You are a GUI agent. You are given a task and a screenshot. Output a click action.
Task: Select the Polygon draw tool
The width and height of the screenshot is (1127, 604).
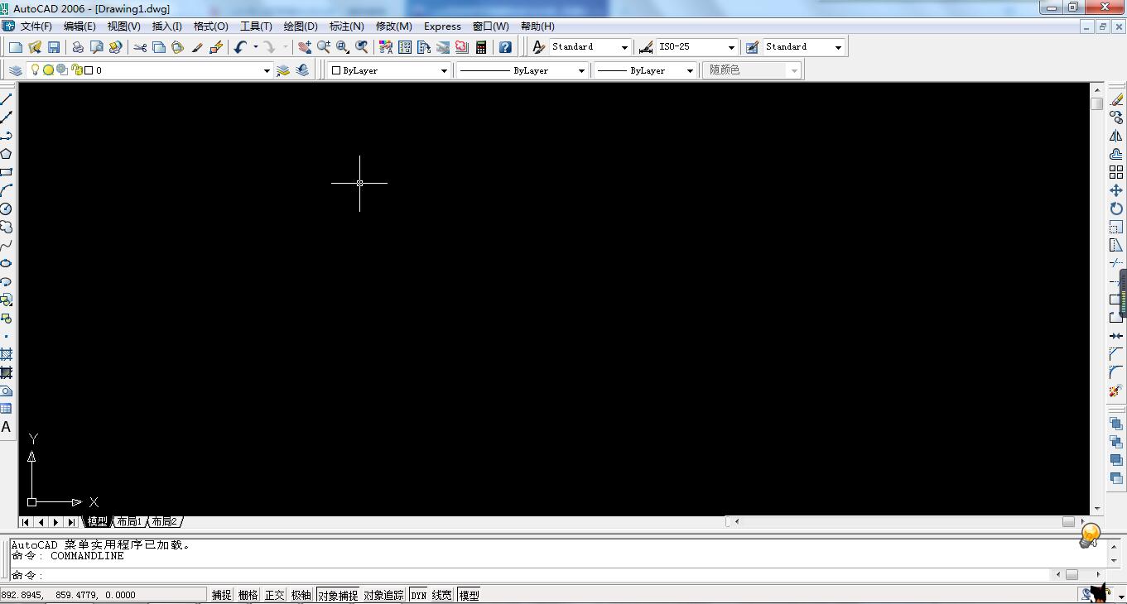(x=6, y=154)
